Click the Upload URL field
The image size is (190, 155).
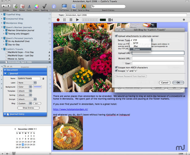coord(158,53)
